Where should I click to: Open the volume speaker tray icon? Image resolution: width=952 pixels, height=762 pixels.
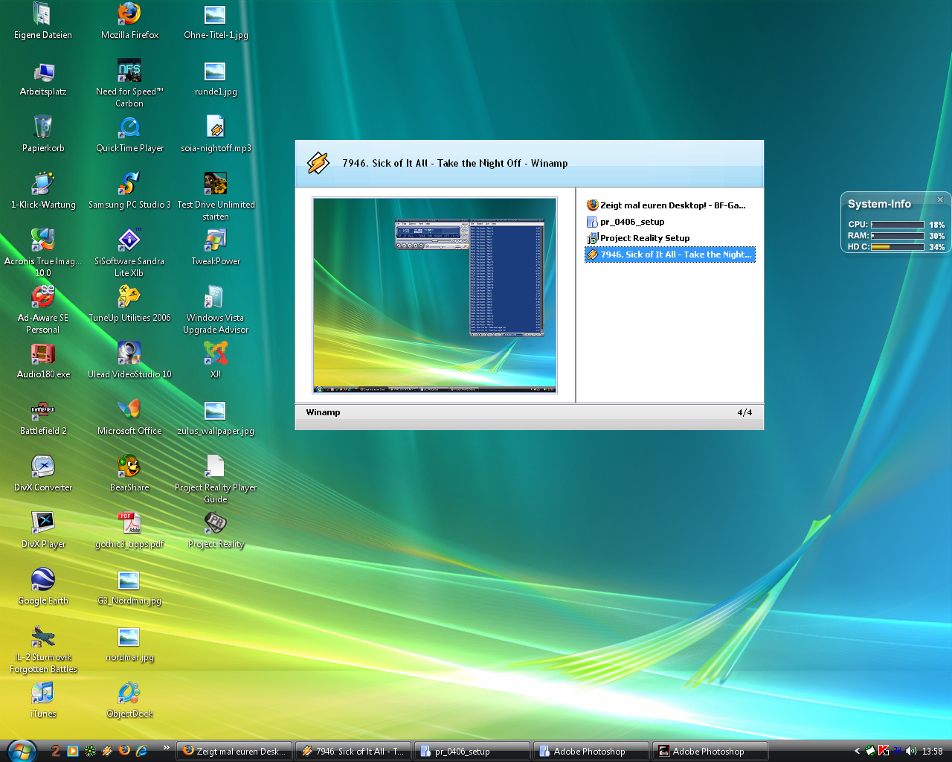pos(911,751)
